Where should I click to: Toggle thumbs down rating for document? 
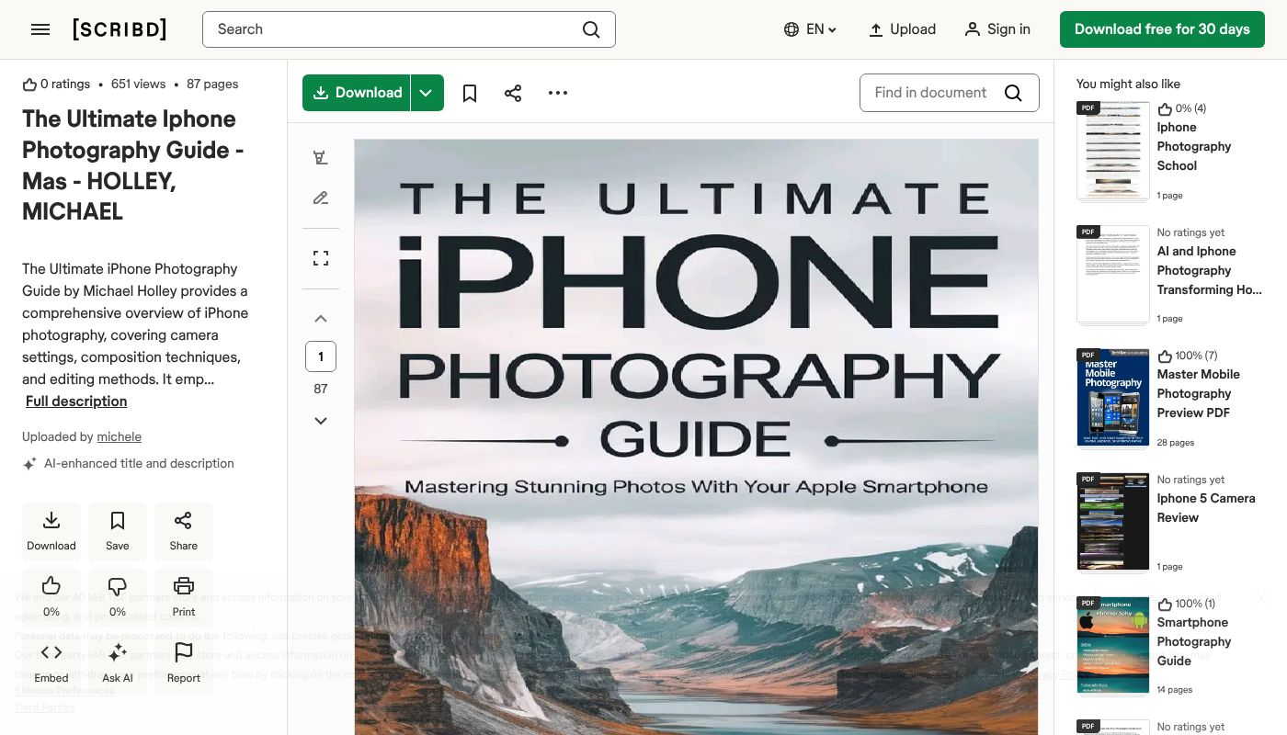(x=118, y=597)
